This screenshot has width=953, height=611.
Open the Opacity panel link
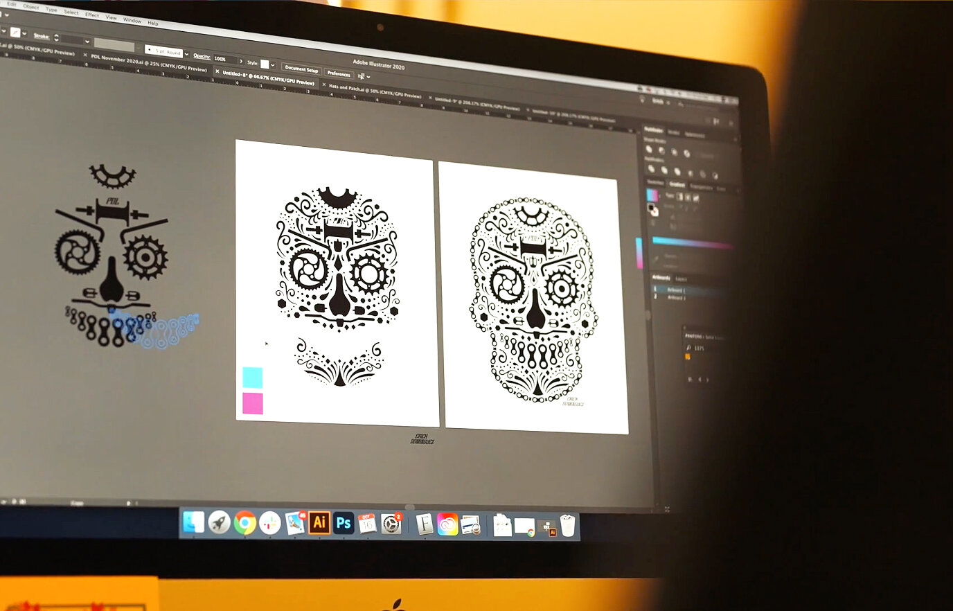202,56
